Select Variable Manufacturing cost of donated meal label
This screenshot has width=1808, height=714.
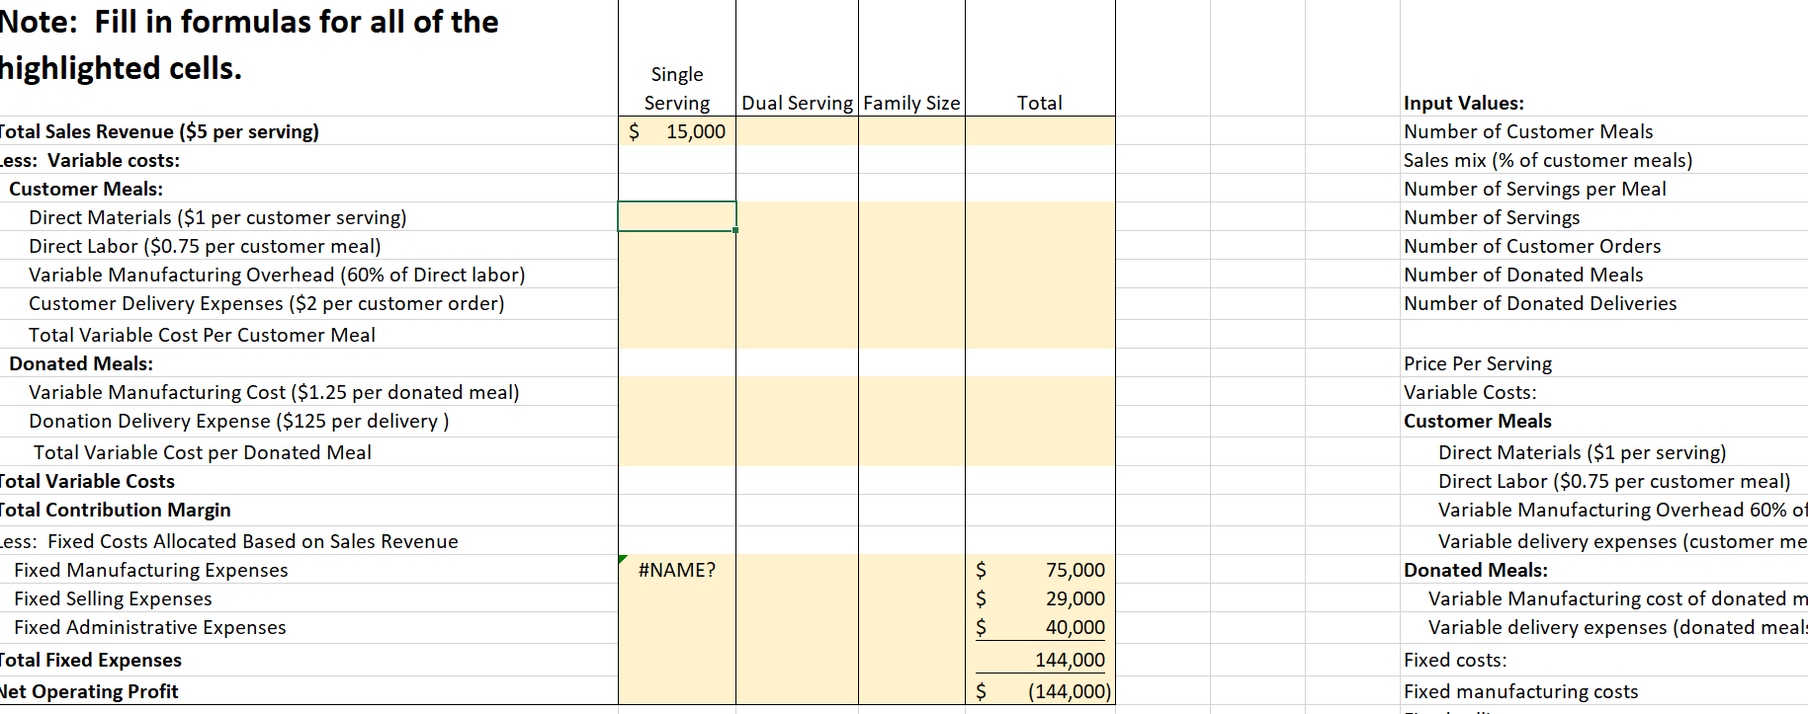pos(1617,598)
